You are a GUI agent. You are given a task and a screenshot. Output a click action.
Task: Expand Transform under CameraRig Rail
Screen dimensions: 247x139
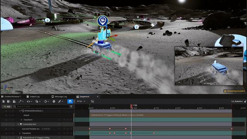point(20,133)
